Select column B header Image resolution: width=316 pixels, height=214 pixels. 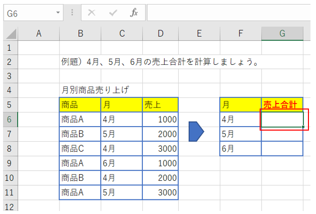click(x=80, y=34)
